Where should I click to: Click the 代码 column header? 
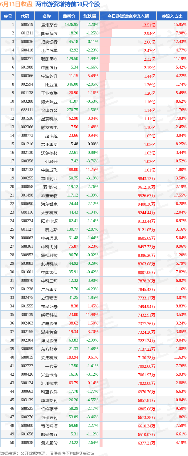click(25, 16)
